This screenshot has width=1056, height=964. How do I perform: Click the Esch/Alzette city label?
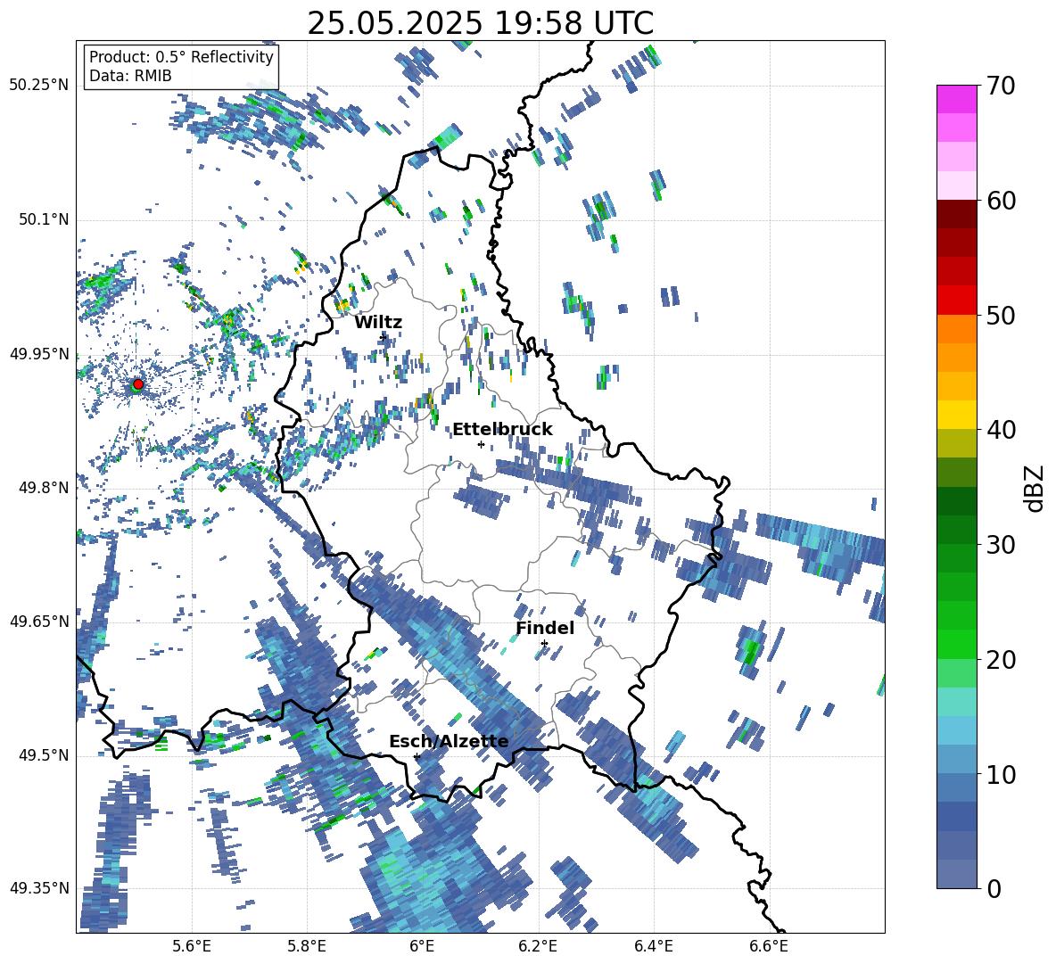coord(449,741)
